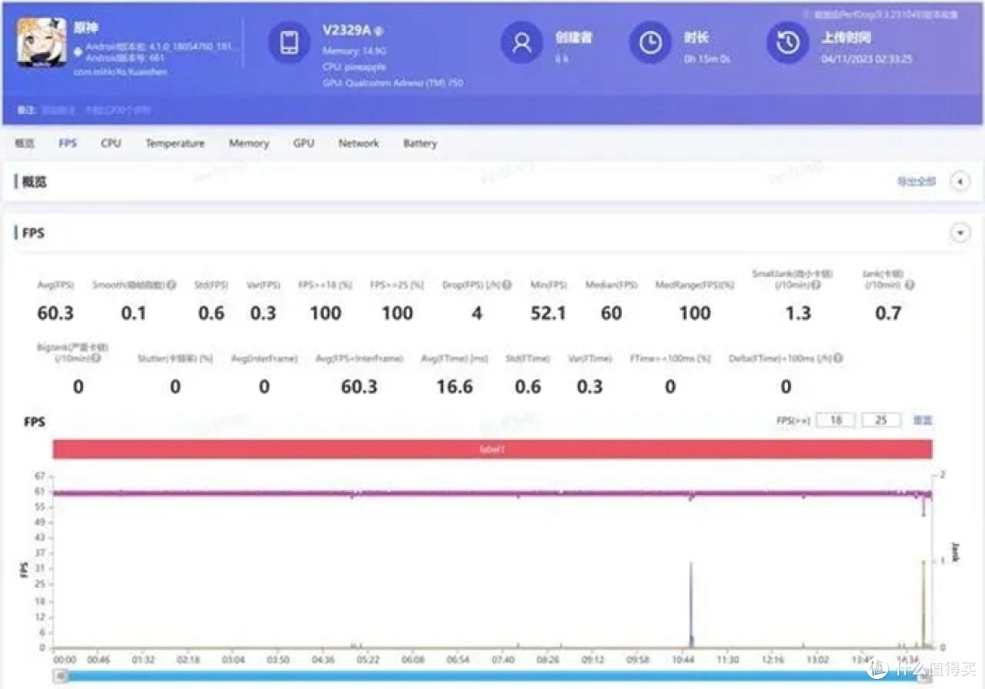Screen dimensions: 985x689
Task: Open the info icon beside Drop(FPS)
Action: tap(506, 285)
